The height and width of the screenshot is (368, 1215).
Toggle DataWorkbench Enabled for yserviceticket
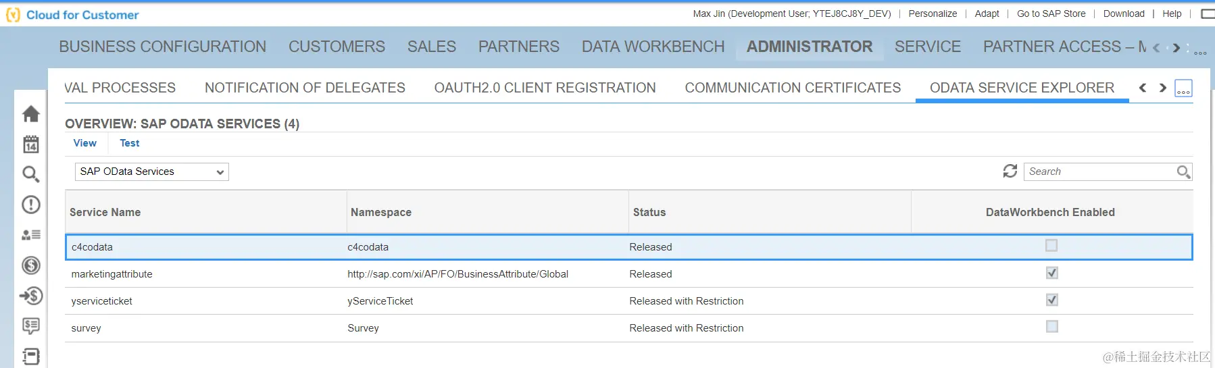pyautogui.click(x=1051, y=300)
